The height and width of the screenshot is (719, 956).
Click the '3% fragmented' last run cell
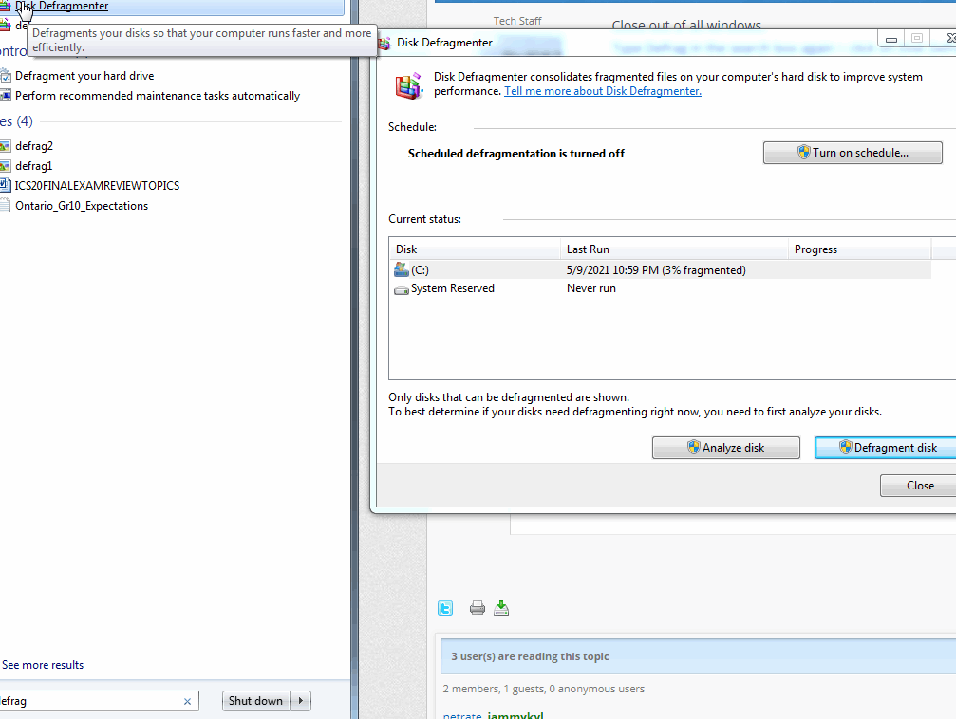point(656,270)
